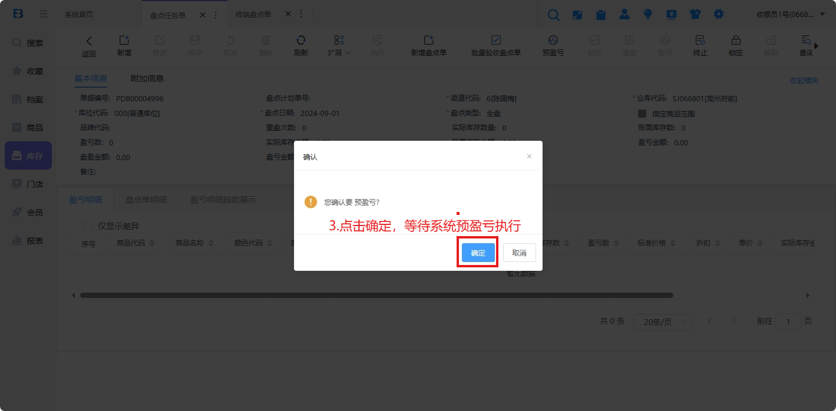Sort by 商品代码 column arrows
Screen dimensions: 836x411
point(152,243)
